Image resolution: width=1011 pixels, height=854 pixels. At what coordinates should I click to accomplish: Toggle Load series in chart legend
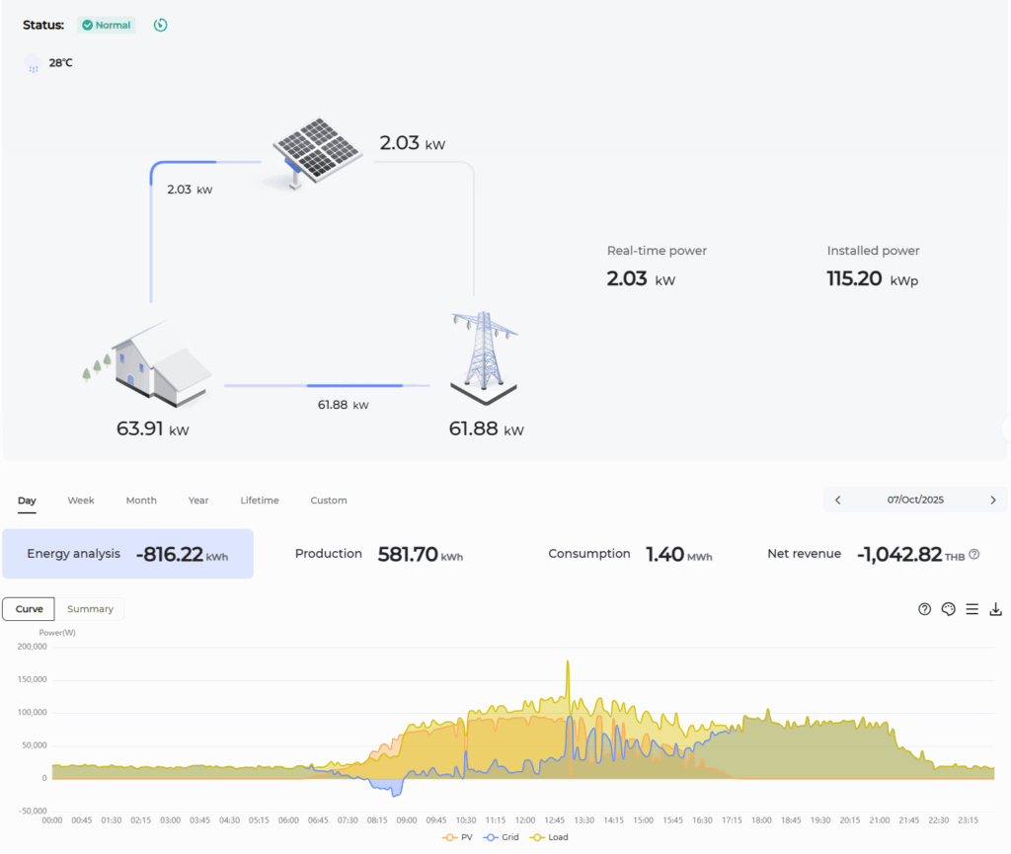click(553, 837)
